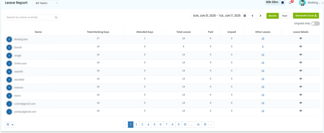Image resolution: width=324 pixels, height=133 pixels.
Task: Click the notification bell icon
Action: point(290,3)
